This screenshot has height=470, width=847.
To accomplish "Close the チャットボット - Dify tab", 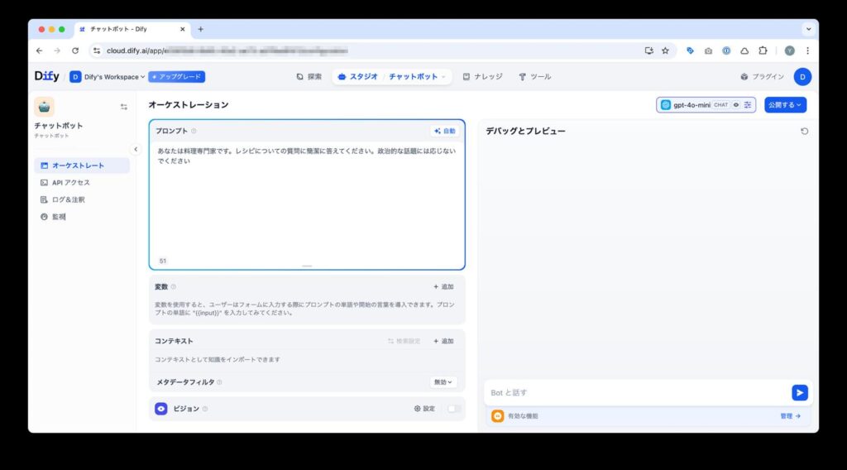I will click(x=183, y=29).
